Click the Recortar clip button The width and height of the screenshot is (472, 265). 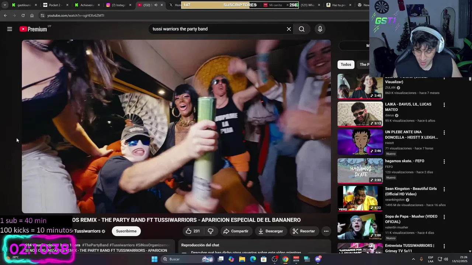[x=303, y=231]
